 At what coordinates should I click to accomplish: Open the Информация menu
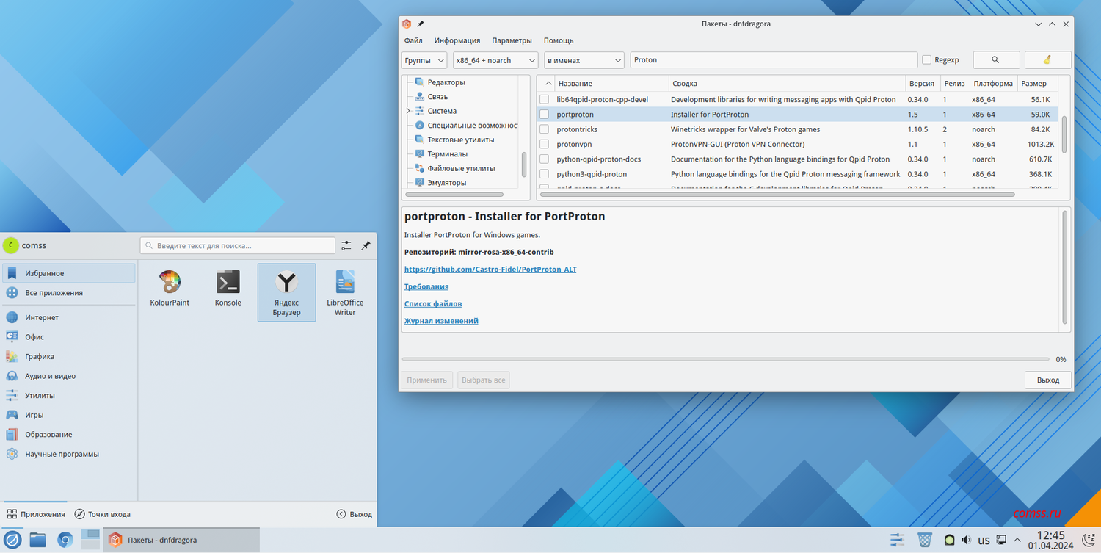(457, 40)
